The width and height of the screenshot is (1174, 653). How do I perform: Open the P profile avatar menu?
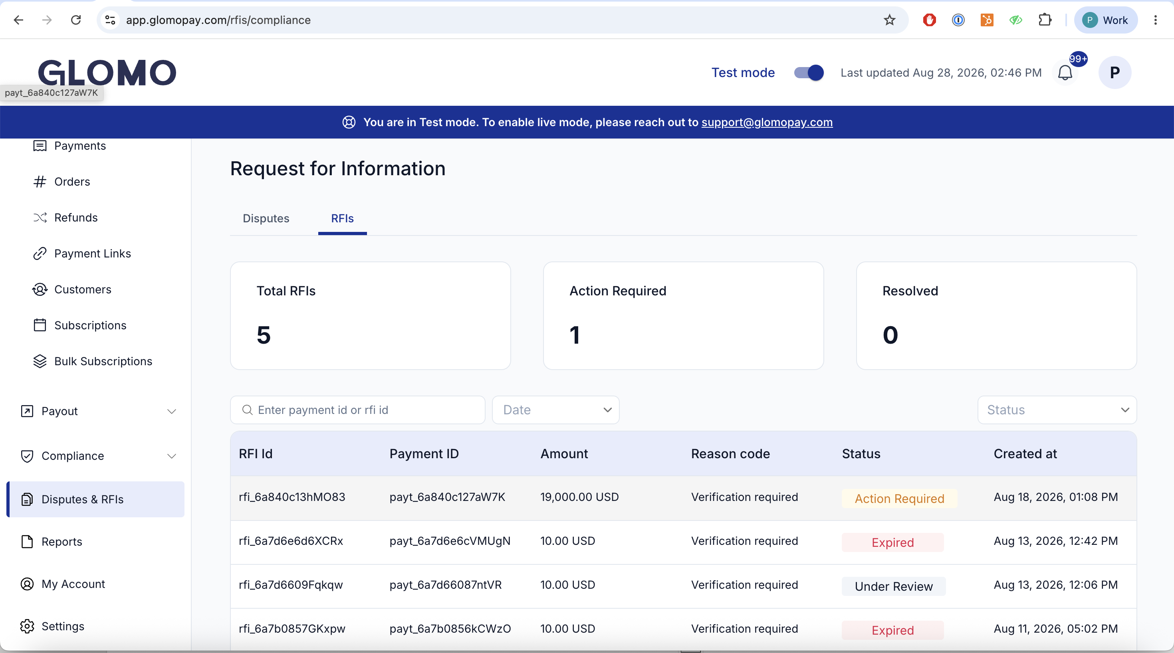tap(1114, 73)
